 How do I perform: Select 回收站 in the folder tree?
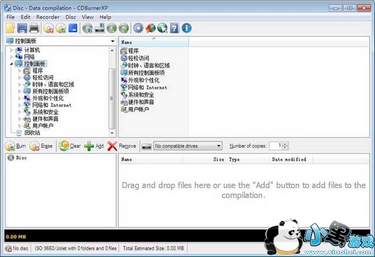[32, 133]
